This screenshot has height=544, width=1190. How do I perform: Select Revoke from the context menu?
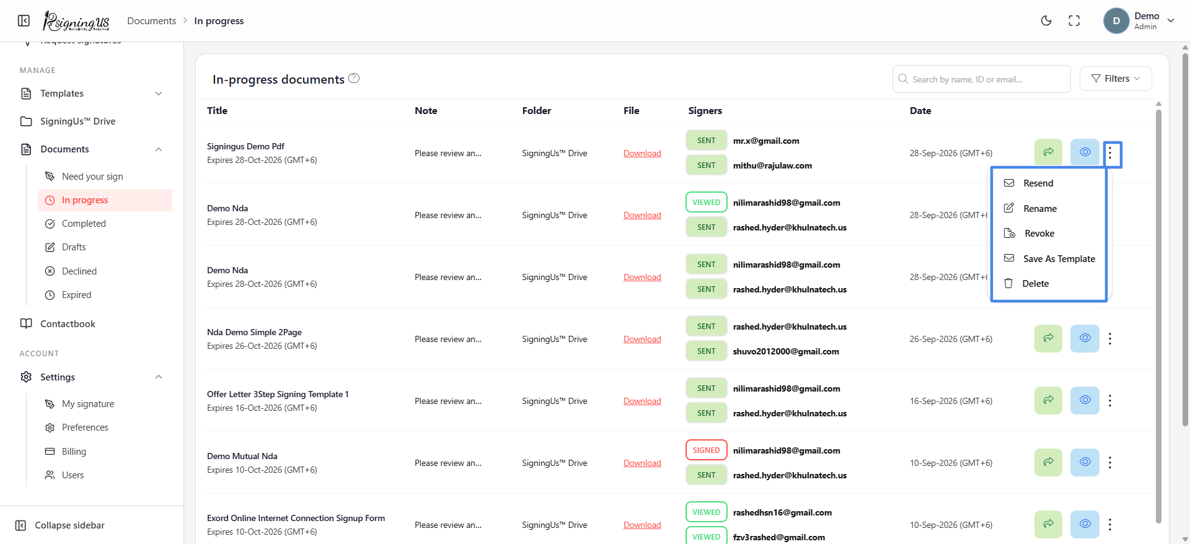pyautogui.click(x=1049, y=234)
